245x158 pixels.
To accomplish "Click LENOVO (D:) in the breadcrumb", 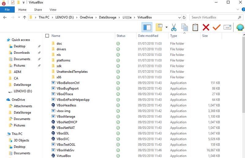I will coord(65,17).
